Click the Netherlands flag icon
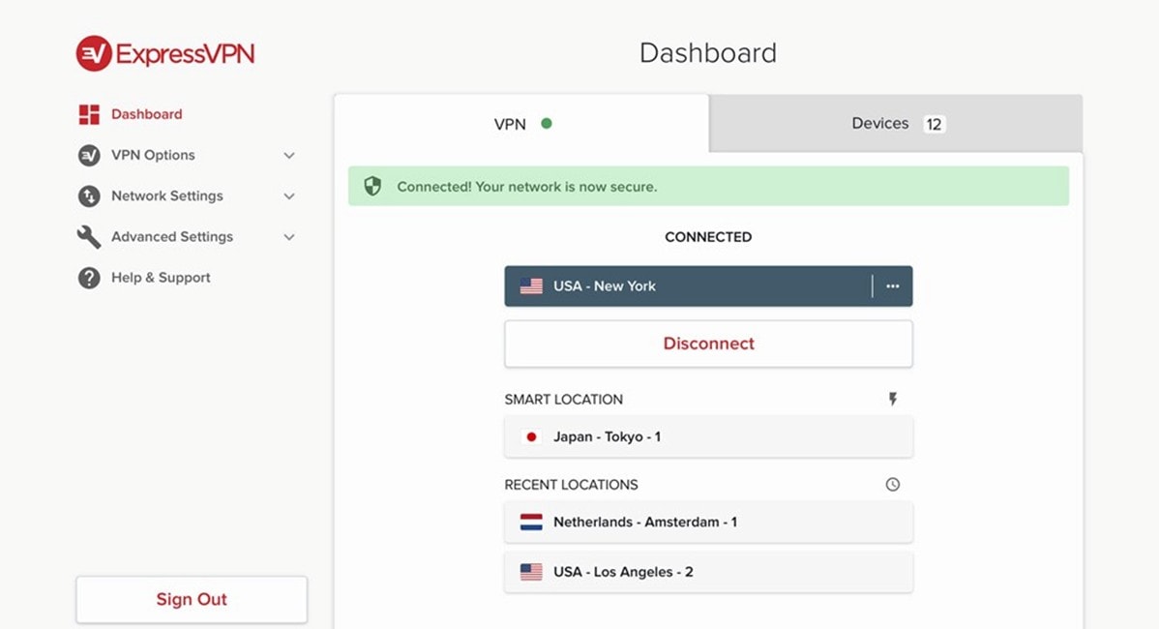Viewport: 1159px width, 629px height. [531, 522]
